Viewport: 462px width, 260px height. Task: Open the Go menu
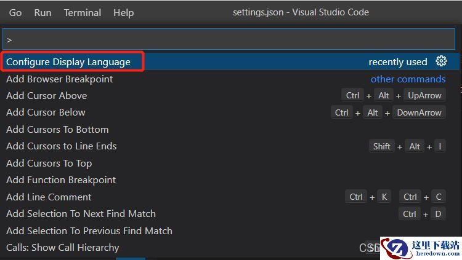(15, 13)
